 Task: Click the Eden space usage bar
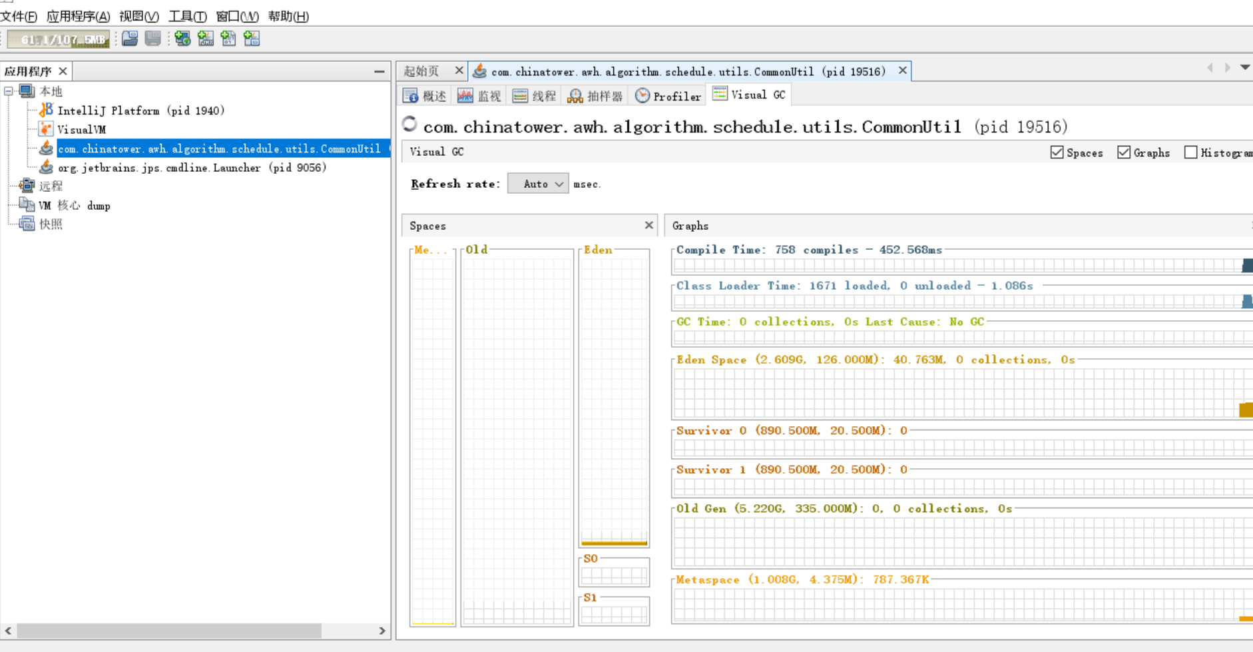click(x=614, y=543)
